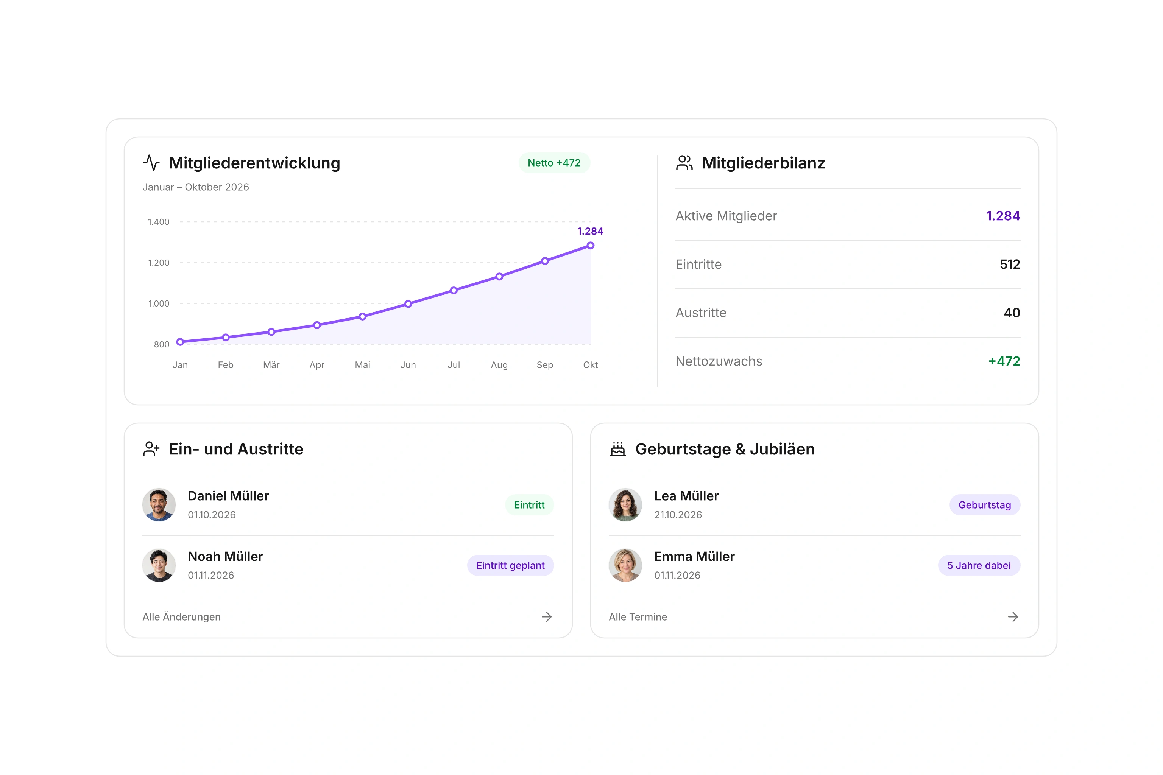The width and height of the screenshot is (1163, 775).
Task: Open Noah Müller's avatar photo
Action: pyautogui.click(x=159, y=565)
